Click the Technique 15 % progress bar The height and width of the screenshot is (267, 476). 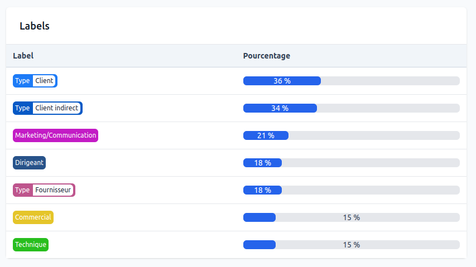pyautogui.click(x=351, y=245)
